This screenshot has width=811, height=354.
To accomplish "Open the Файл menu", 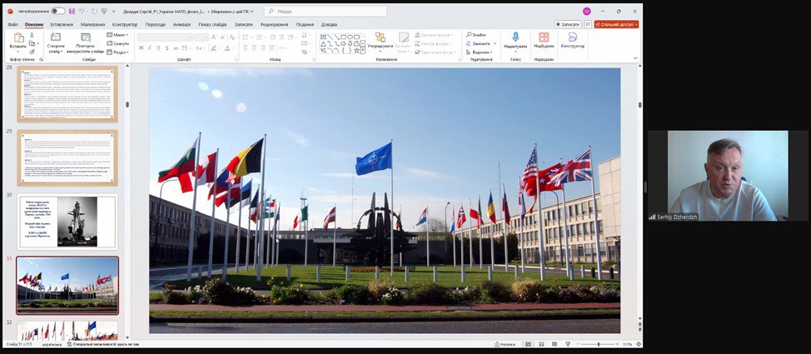I will (x=13, y=24).
